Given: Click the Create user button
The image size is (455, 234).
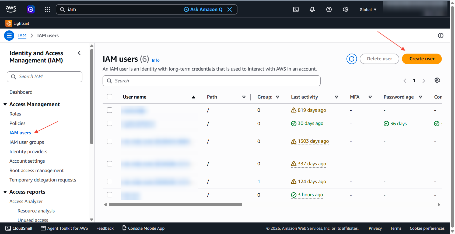Looking at the screenshot, I should click(422, 59).
